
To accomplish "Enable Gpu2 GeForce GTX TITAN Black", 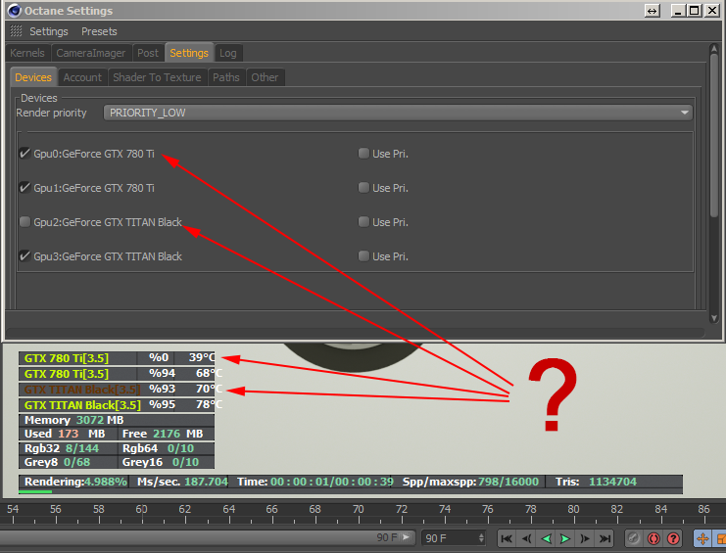I will [25, 221].
